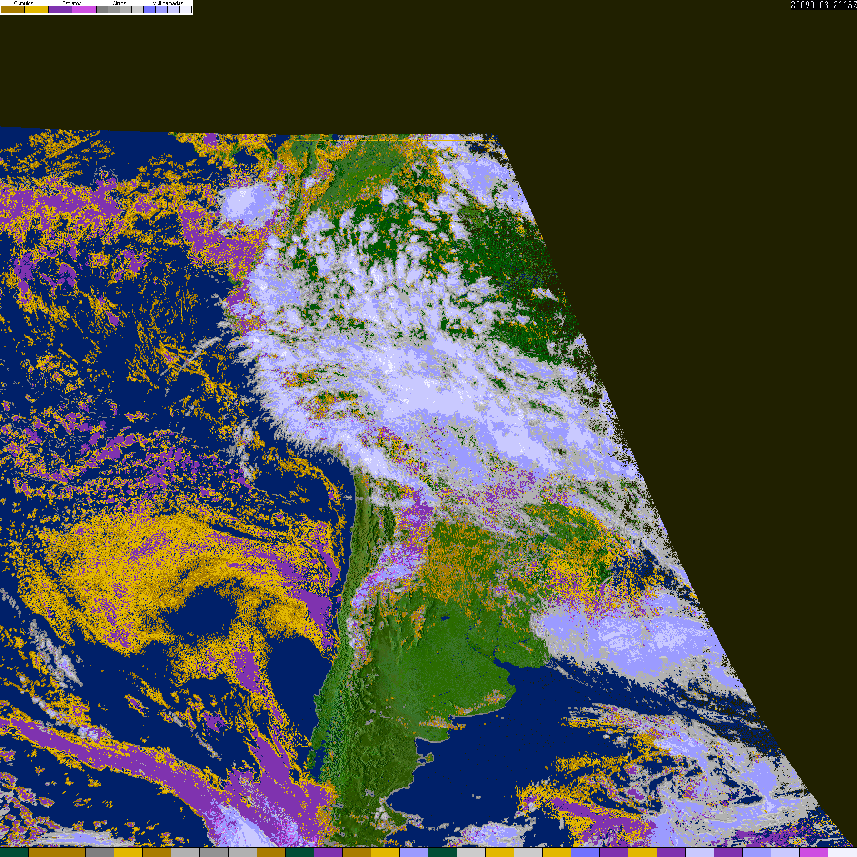Click the 20090103 2115Z timestamp
857x857 pixels.
[824, 5]
